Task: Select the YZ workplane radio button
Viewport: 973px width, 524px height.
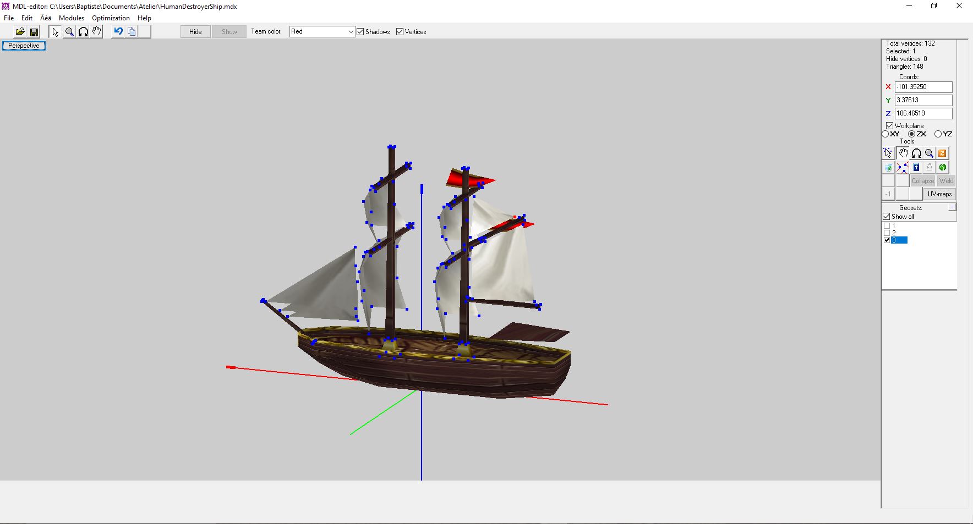Action: click(938, 134)
